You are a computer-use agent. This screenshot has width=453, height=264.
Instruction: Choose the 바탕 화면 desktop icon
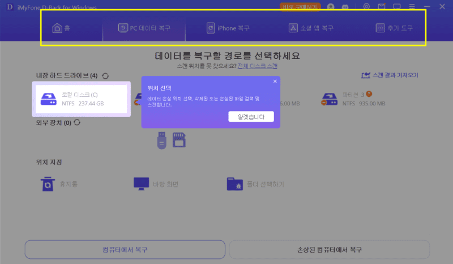pyautogui.click(x=141, y=184)
